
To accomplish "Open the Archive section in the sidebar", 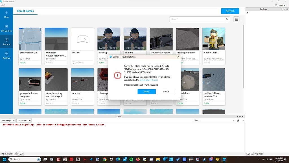I will [6, 55].
